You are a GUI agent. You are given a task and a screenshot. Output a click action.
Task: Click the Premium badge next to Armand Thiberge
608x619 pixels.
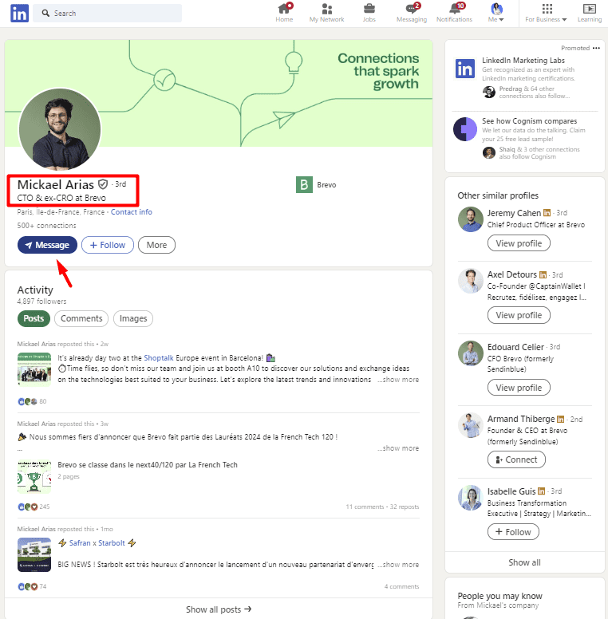(x=560, y=419)
